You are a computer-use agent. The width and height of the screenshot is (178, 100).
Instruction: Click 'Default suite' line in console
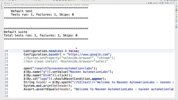(16, 32)
